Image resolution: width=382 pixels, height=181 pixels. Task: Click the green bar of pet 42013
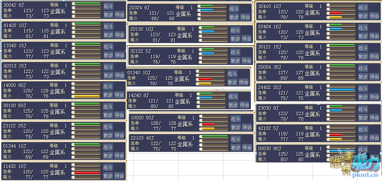(x=88, y=65)
